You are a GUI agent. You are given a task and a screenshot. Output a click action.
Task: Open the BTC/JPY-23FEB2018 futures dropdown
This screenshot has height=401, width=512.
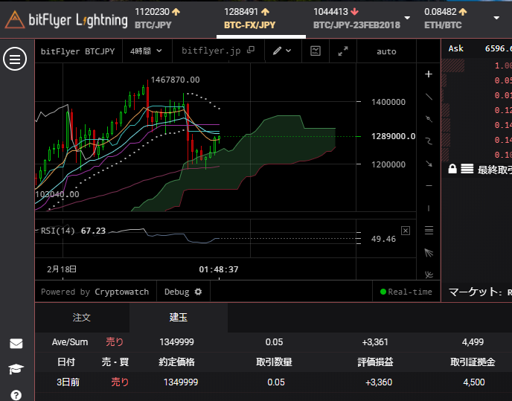tap(406, 17)
